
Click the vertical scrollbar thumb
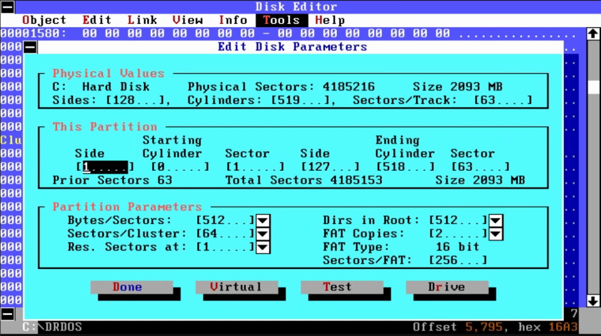(x=593, y=88)
